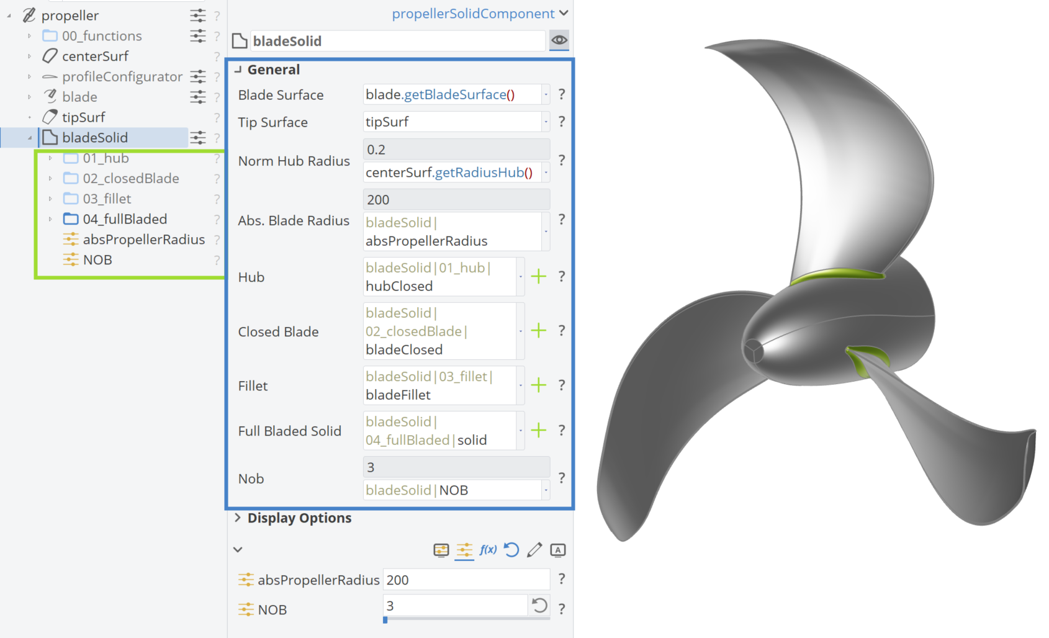Click the Tip Surface field containing tipSurf
Image resolution: width=1049 pixels, height=638 pixels.
452,122
